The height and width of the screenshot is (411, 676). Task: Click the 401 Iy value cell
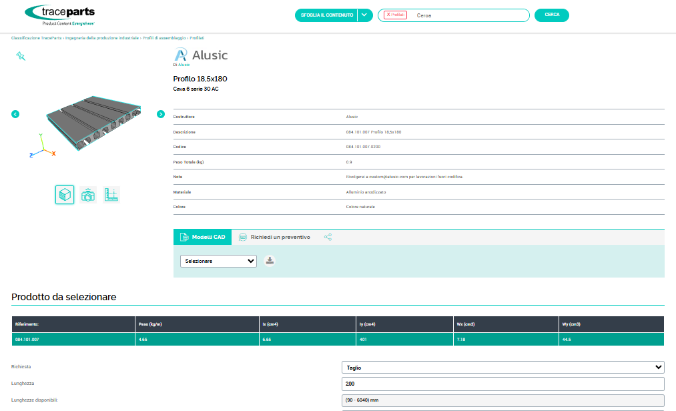pos(405,340)
